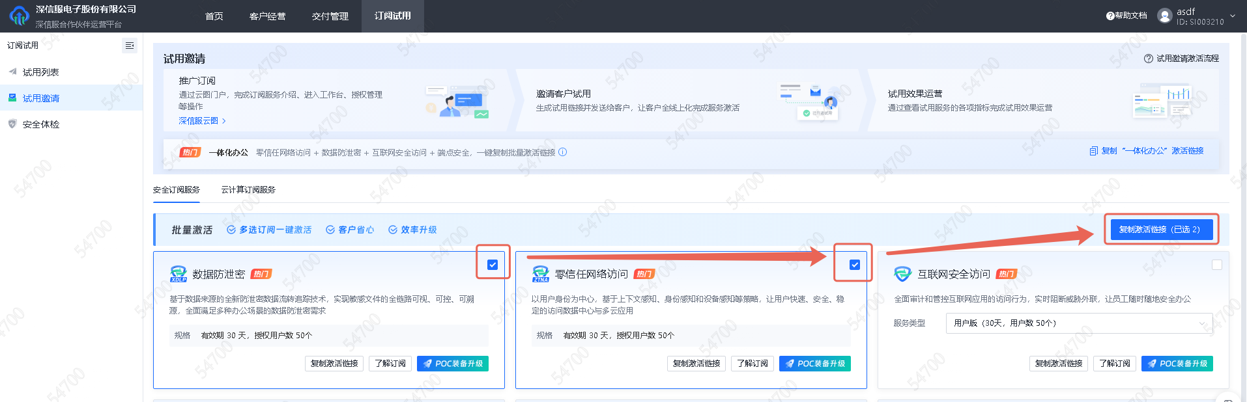Viewport: 1247px width, 402px height.
Task: Switch to the 云计算订阅服务 tab
Action: click(x=248, y=190)
